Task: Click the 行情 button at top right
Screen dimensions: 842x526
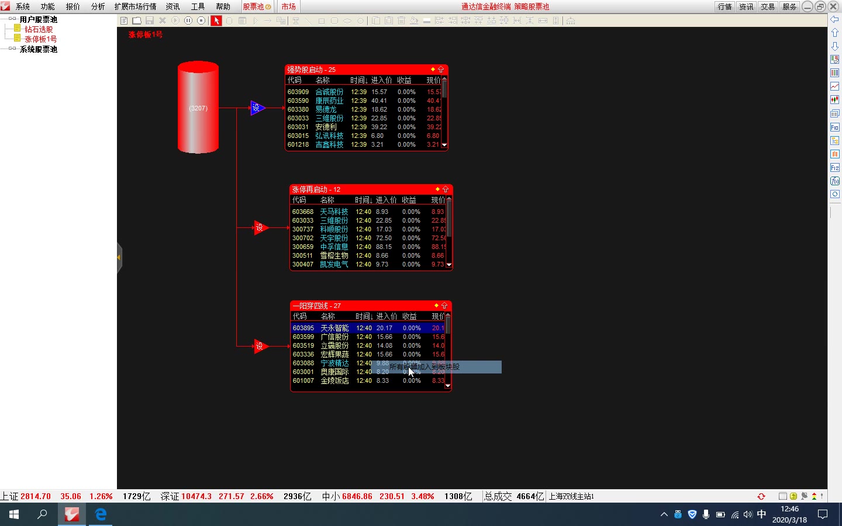Action: [x=725, y=6]
